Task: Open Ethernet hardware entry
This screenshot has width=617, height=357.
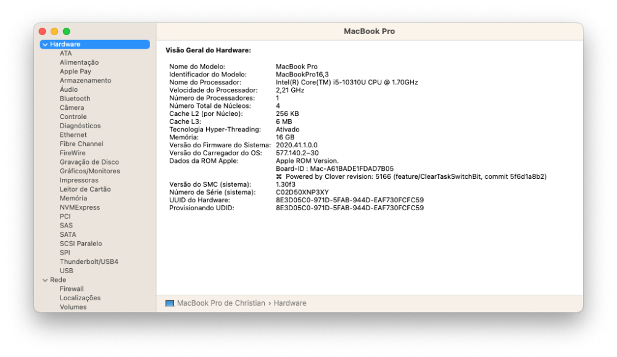Action: point(73,135)
